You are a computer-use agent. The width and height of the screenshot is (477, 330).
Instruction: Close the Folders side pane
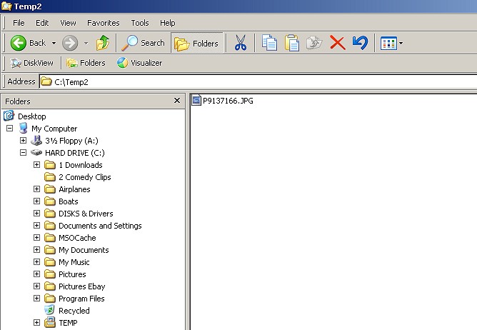177,101
